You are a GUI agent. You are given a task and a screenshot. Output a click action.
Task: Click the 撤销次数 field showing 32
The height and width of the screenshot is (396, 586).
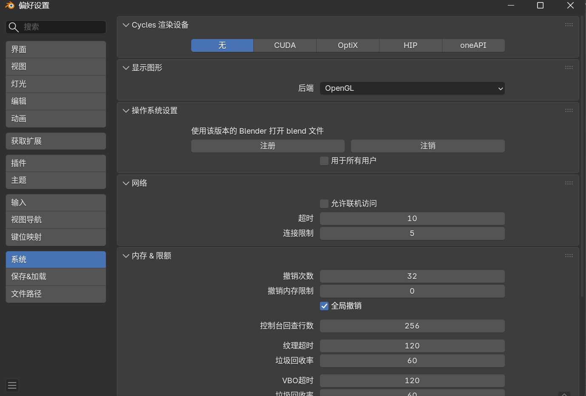click(x=412, y=276)
